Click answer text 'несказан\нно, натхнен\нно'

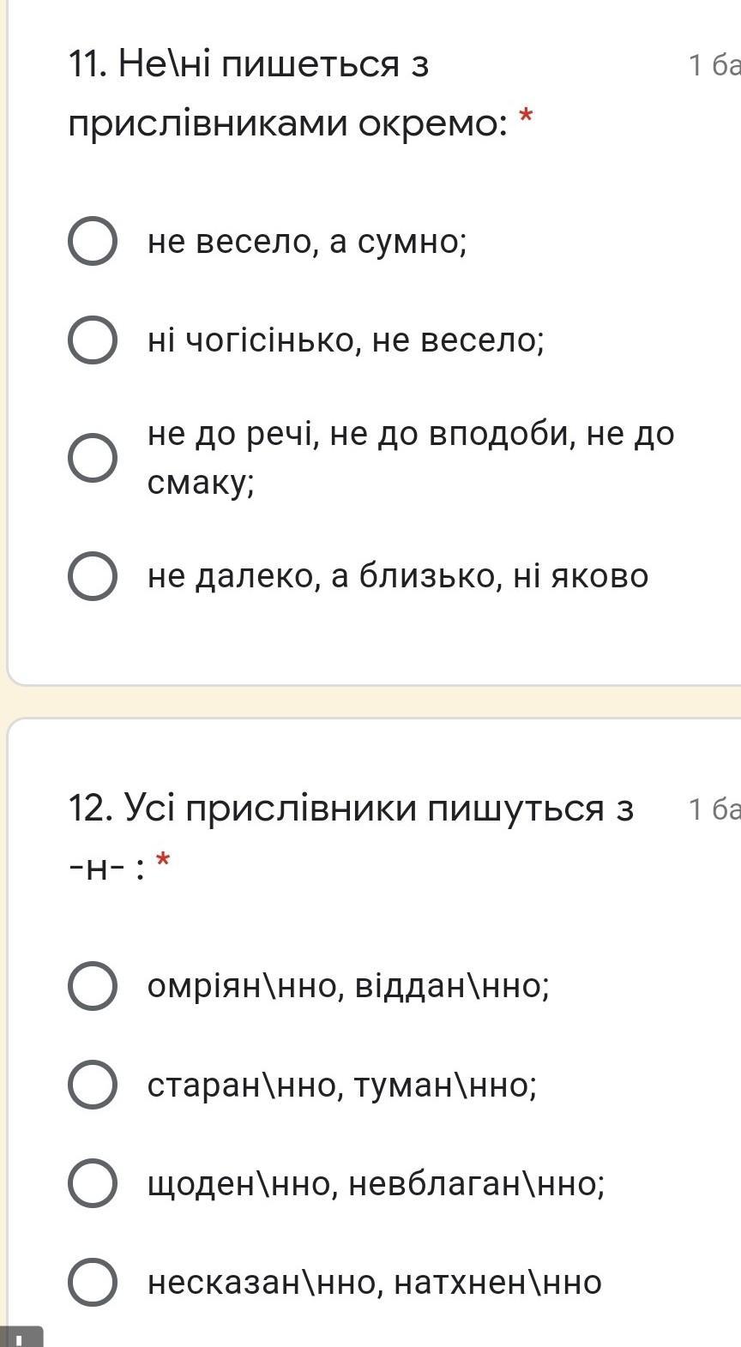pyautogui.click(x=374, y=1283)
